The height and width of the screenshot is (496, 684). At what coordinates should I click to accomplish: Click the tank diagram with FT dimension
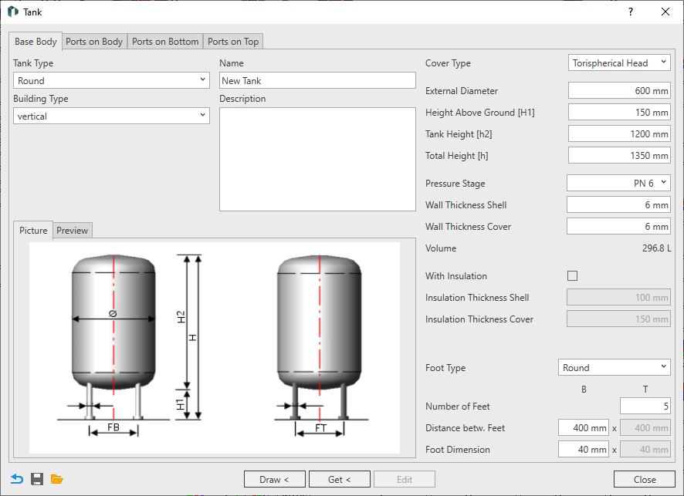(x=320, y=344)
